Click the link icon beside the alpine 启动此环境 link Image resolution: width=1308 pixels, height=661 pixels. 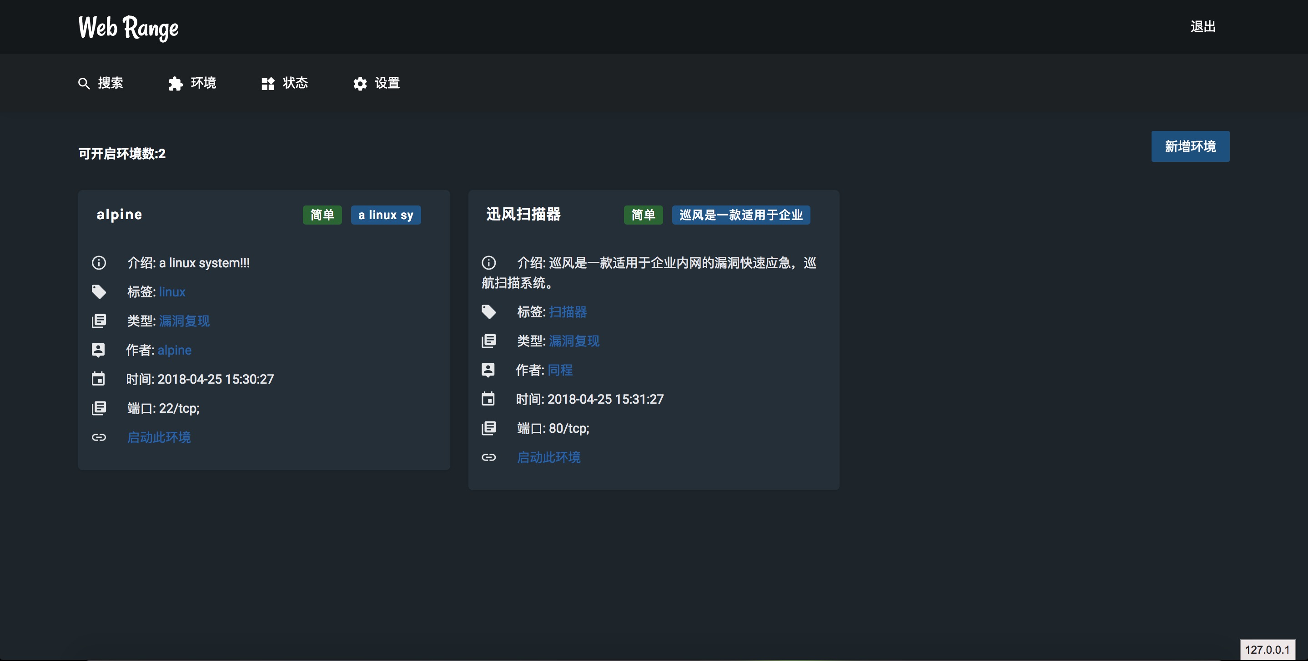(x=99, y=437)
